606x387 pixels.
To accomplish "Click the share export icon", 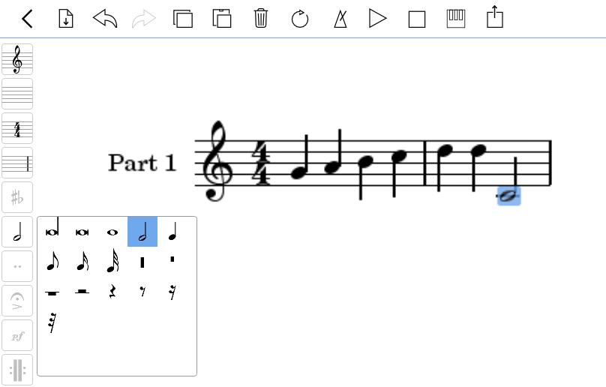I will [x=495, y=16].
